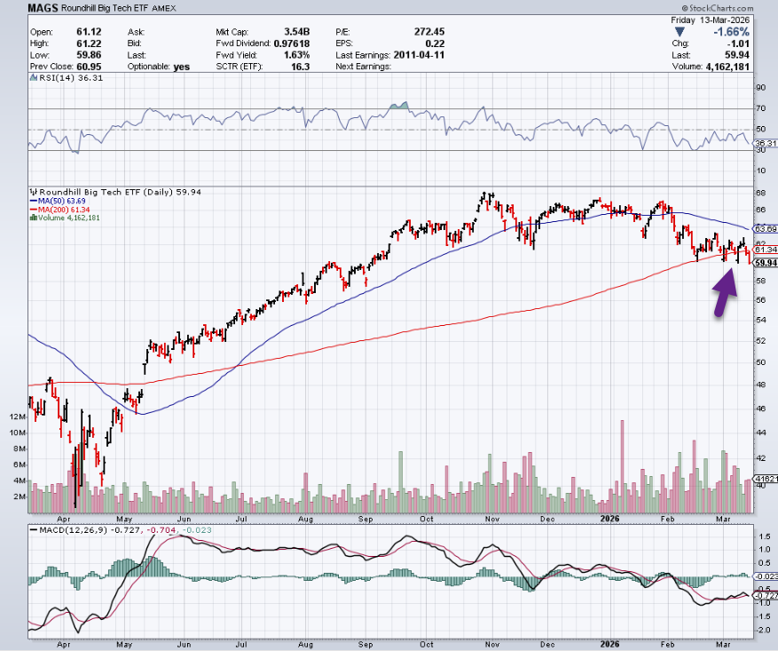Click the 36.31 RSI value axis tag
The width and height of the screenshot is (778, 651).
[764, 143]
